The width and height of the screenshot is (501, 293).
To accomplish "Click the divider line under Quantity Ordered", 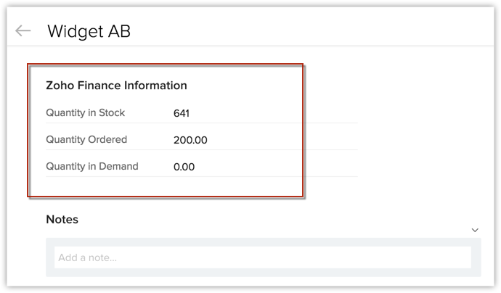I will pyautogui.click(x=202, y=149).
